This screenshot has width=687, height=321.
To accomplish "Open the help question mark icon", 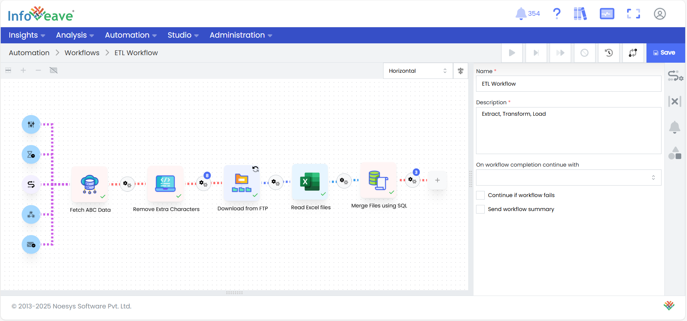I will pyautogui.click(x=556, y=14).
